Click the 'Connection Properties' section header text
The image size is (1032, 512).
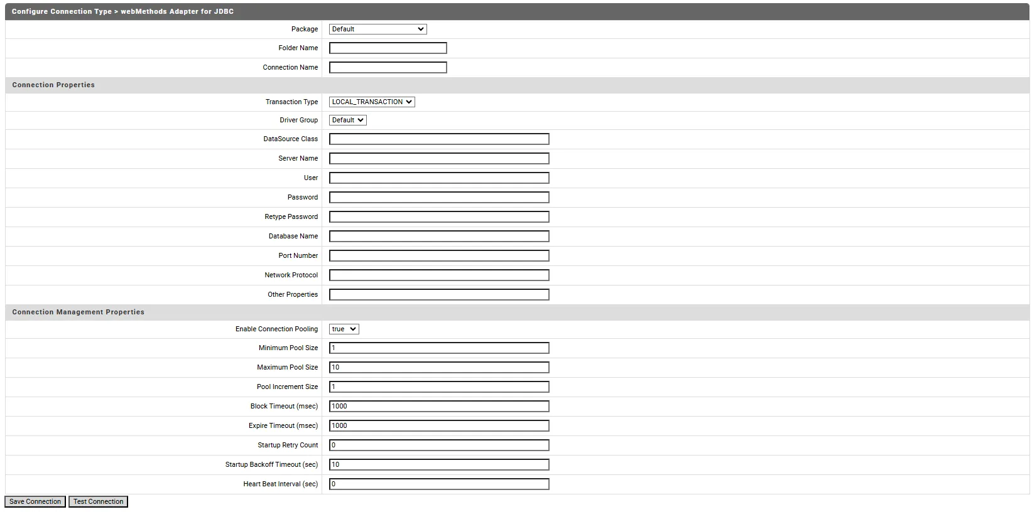tap(53, 85)
